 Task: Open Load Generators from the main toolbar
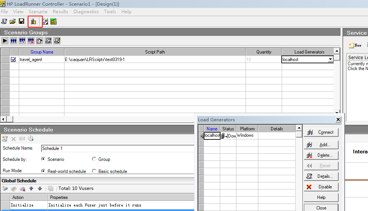[33, 22]
